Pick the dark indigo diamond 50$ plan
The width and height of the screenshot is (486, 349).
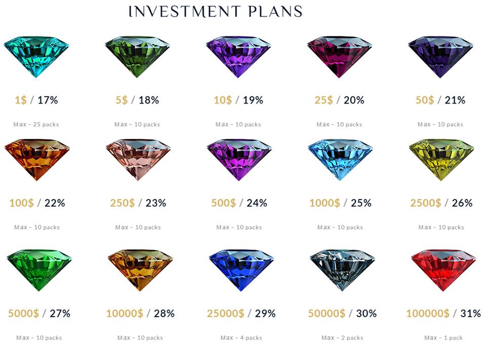tap(440, 57)
